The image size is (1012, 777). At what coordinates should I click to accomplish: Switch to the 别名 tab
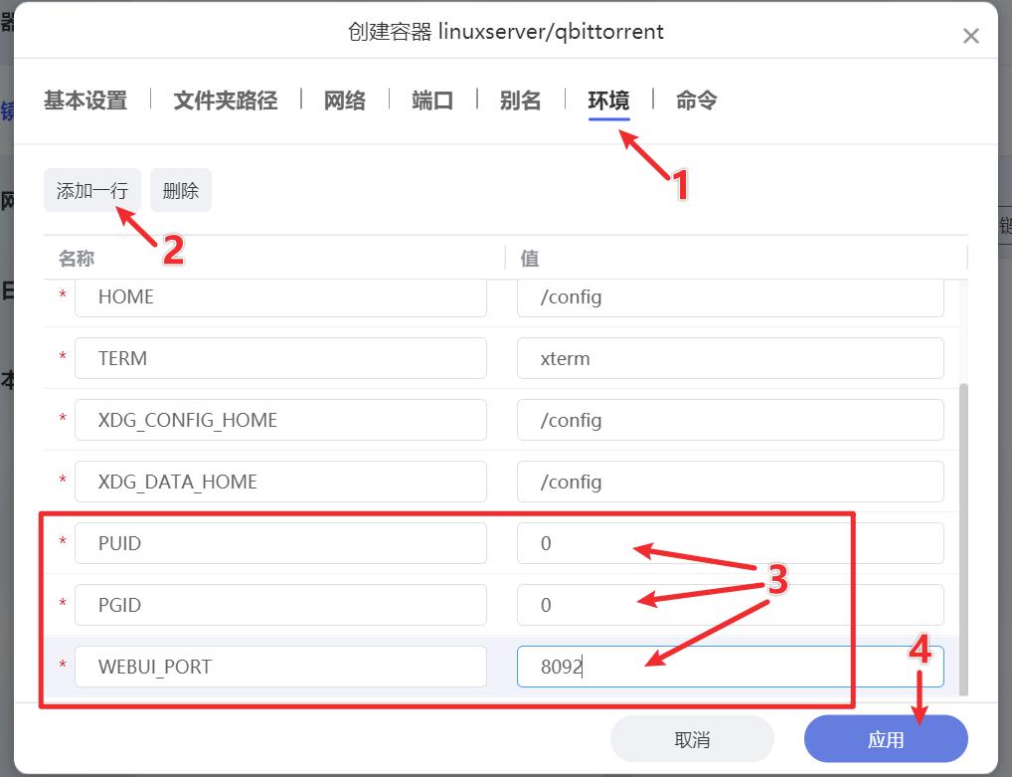(x=520, y=99)
